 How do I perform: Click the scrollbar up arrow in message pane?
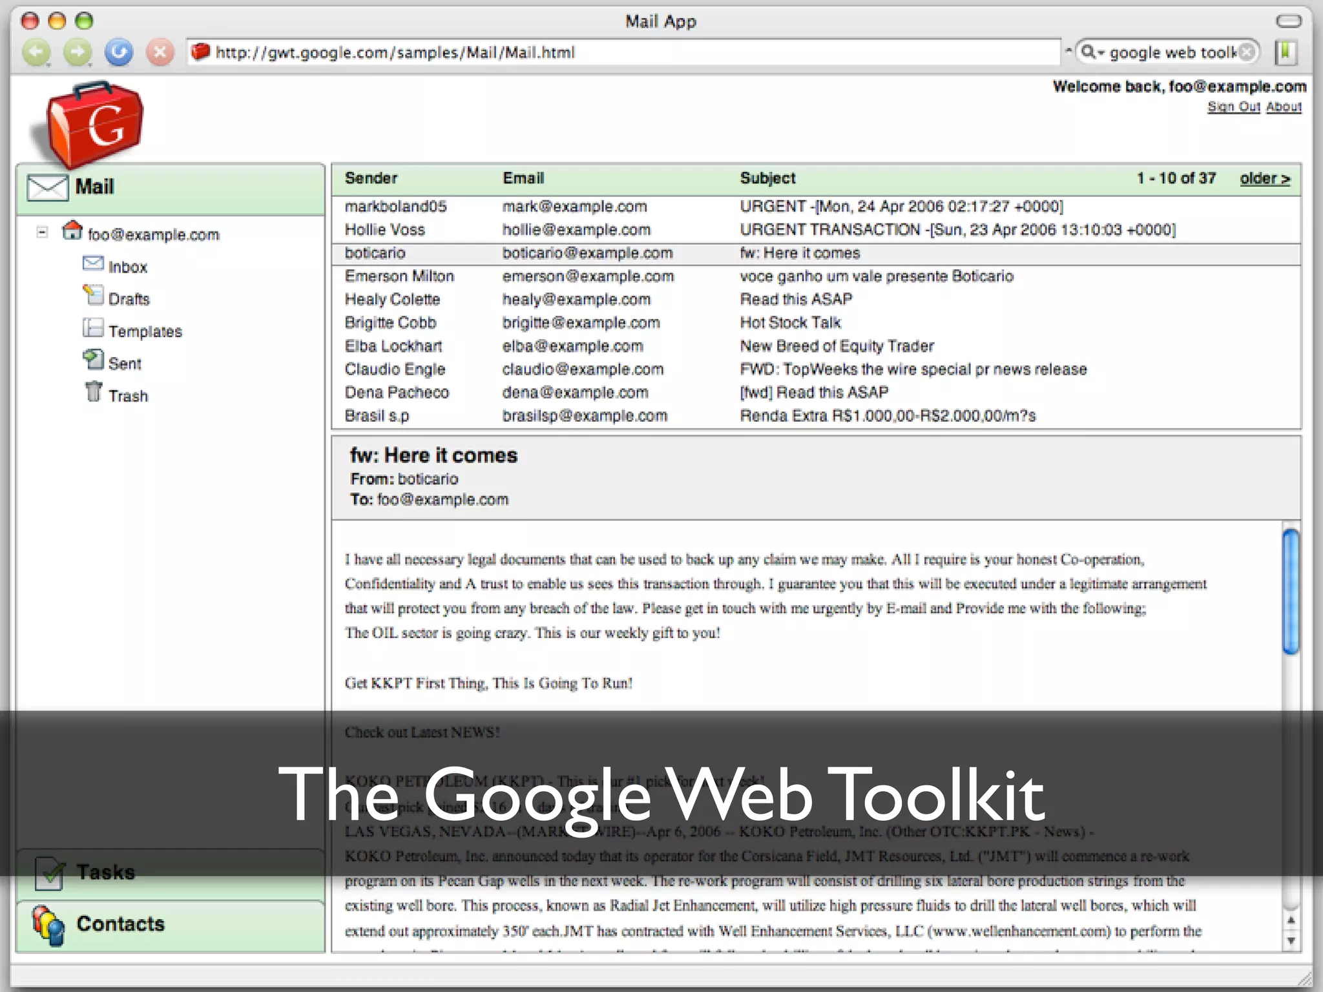[x=1291, y=920]
